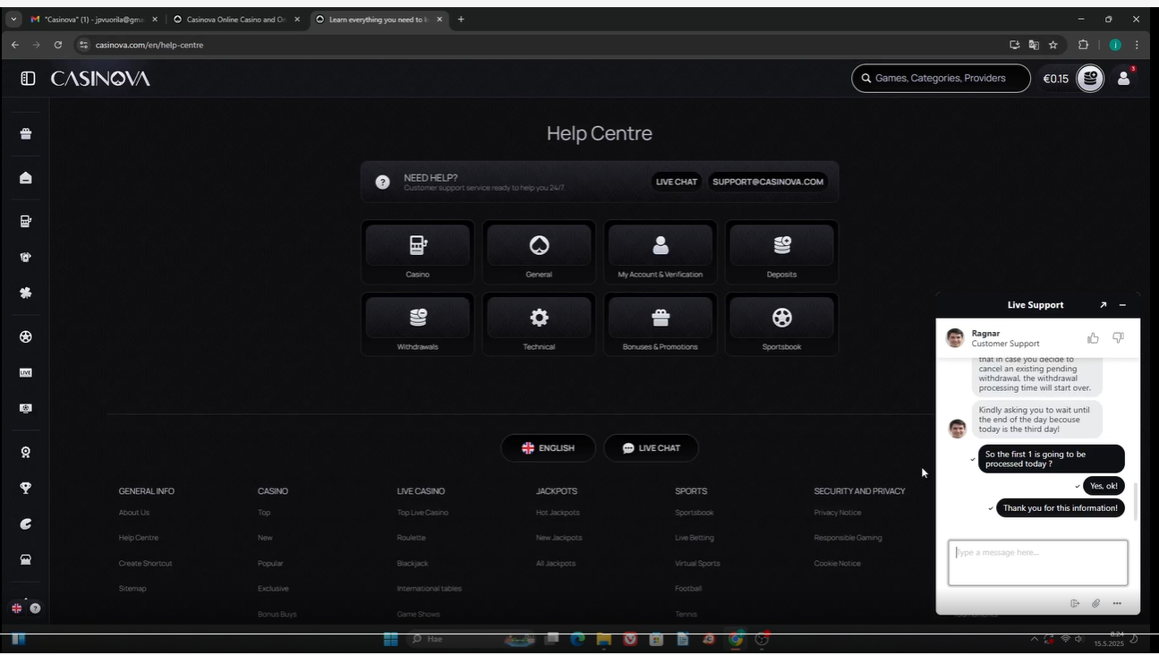Open the award ribbon icon in sidebar
The image size is (1159, 655).
point(26,452)
